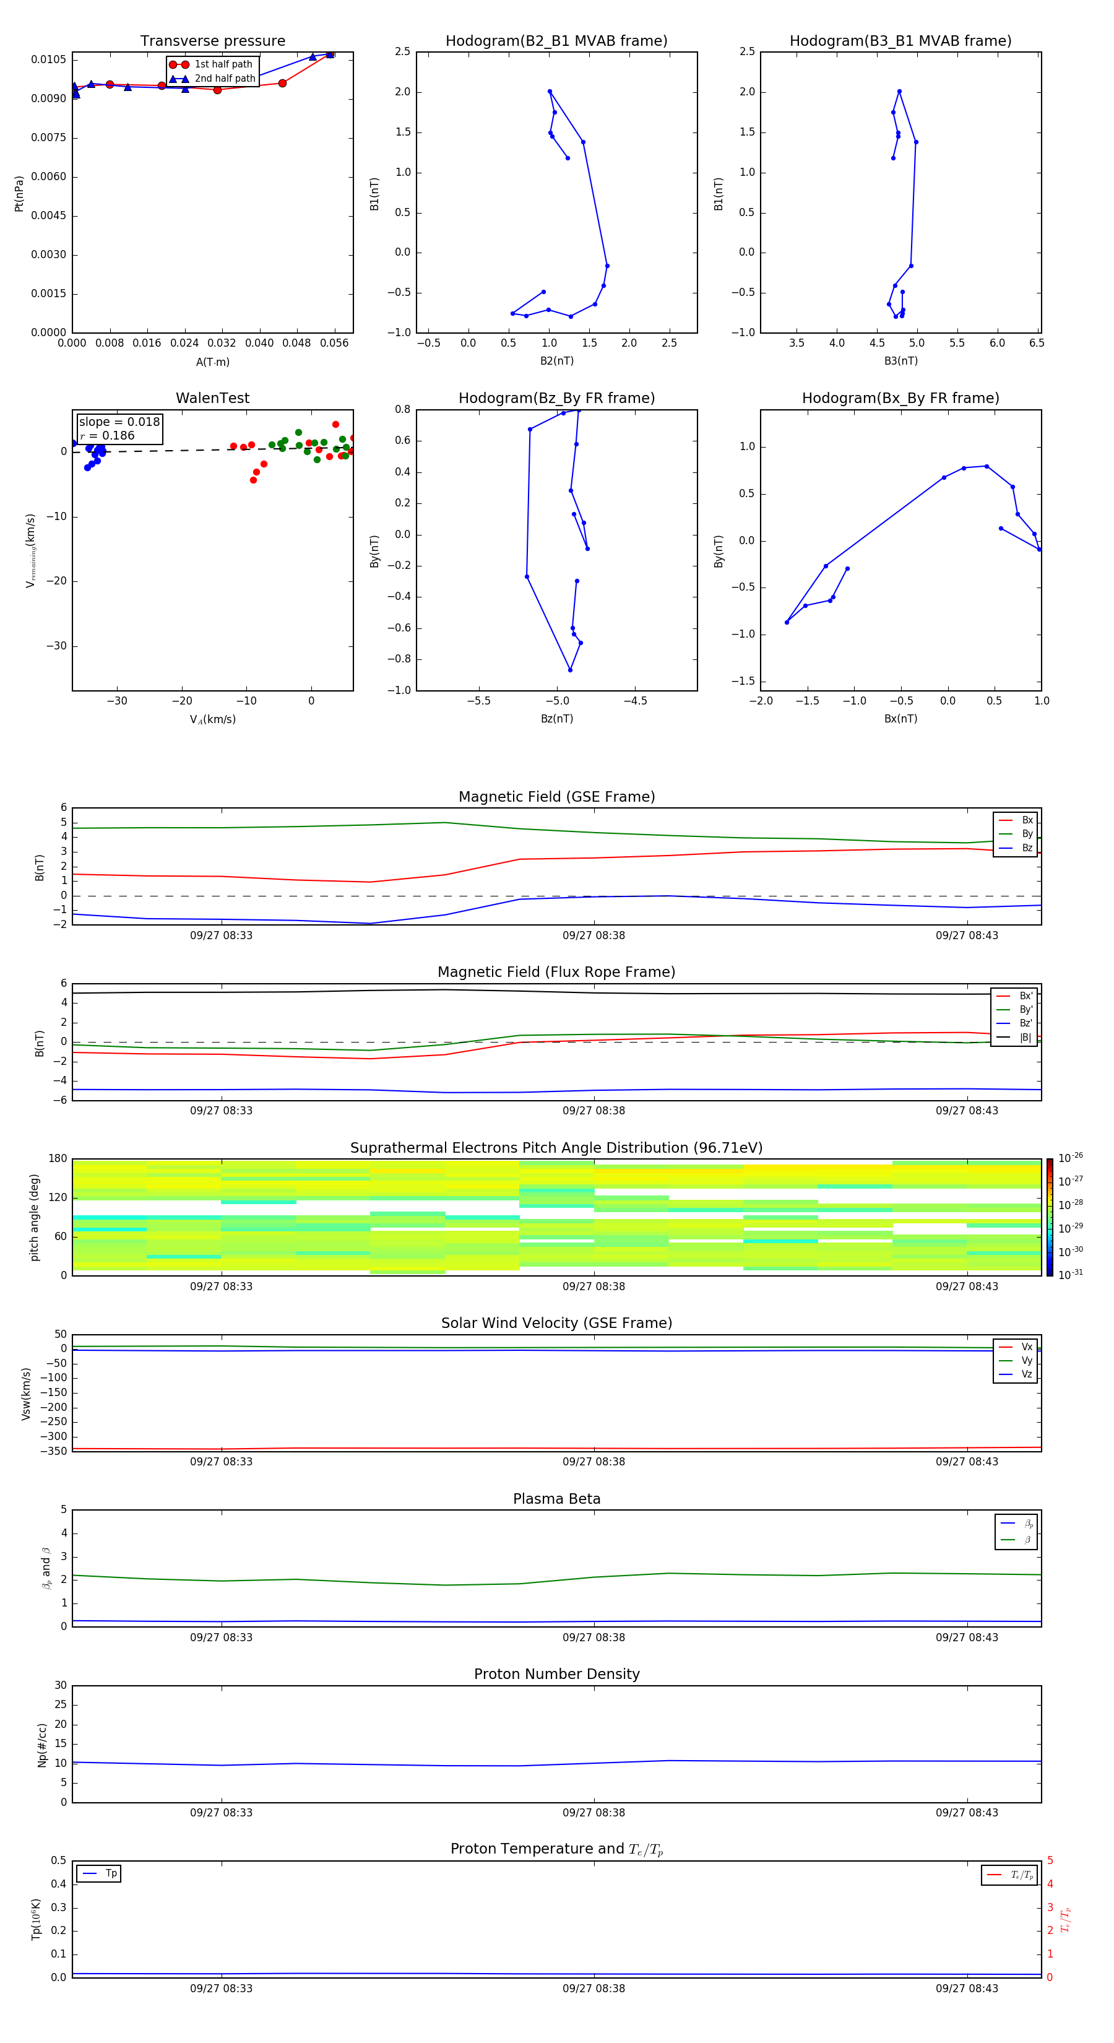Click the 'Proton Temperature and Te/Tp' title
The image size is (1114, 2043).
pyautogui.click(x=556, y=1849)
